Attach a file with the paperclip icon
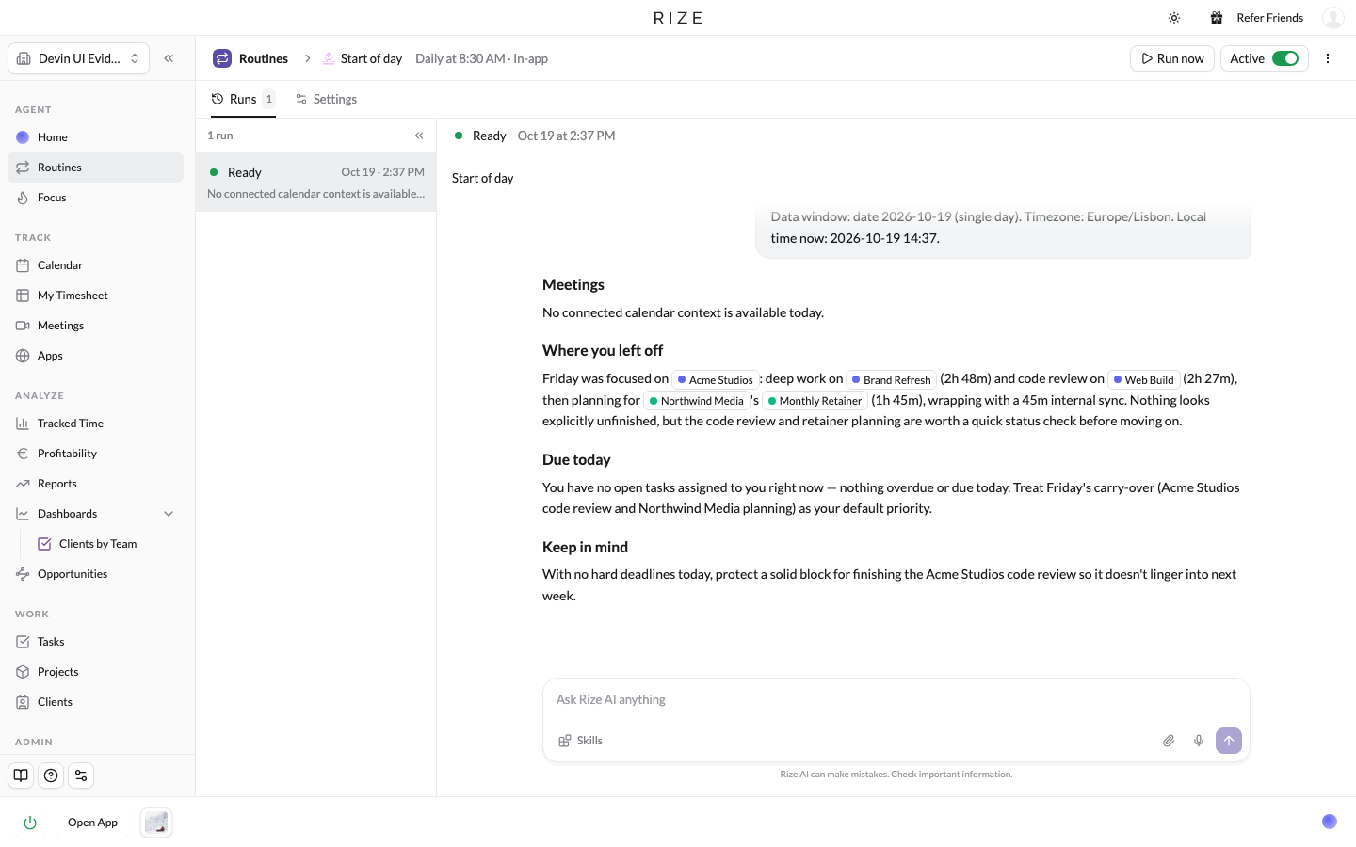Viewport: 1356px width, 847px height. point(1169,741)
